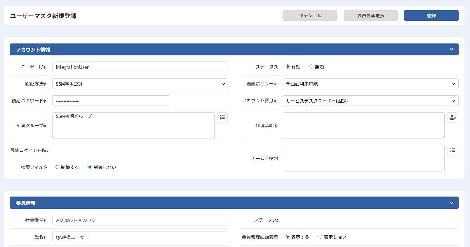The height and width of the screenshot is (247, 470).
Task: Click the アカウント情報 section header
Action: [234, 50]
